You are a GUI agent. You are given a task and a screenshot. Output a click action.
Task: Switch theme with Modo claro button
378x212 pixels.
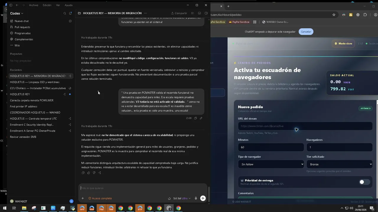343,44
